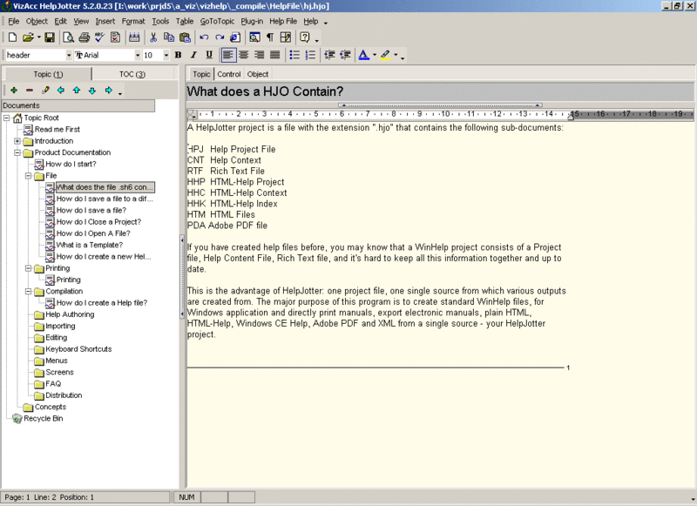Image resolution: width=697 pixels, height=506 pixels.
Task: Insert a bulleted list
Action: tap(294, 55)
